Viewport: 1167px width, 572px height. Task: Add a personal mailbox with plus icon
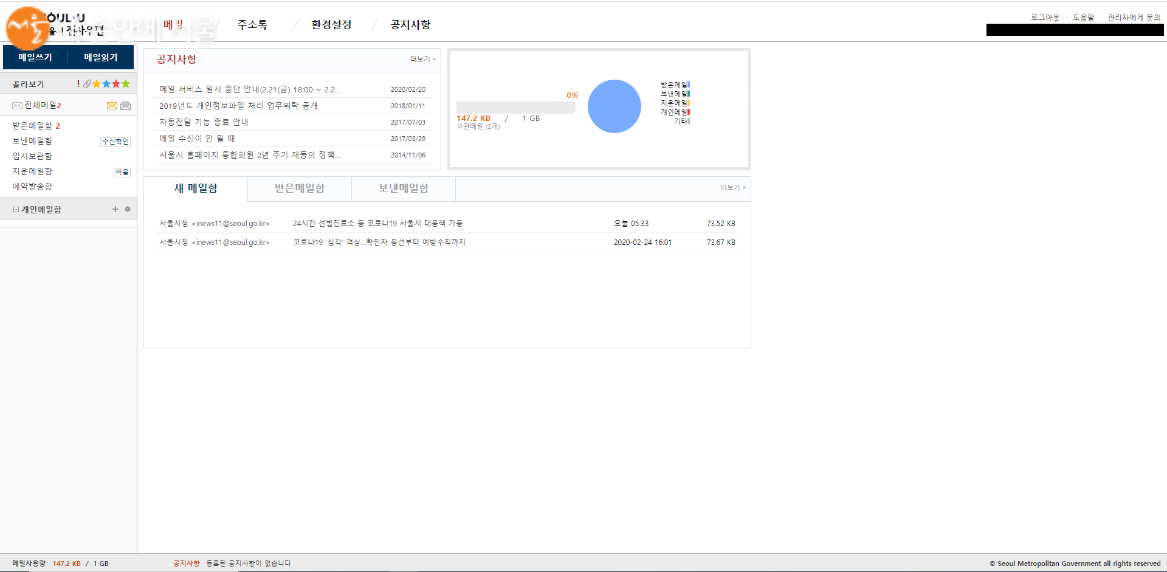coord(115,209)
